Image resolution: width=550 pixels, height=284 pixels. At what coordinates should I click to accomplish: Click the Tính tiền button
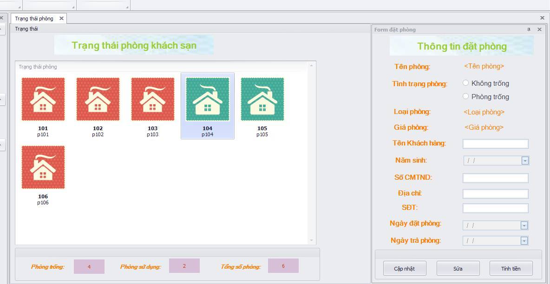pyautogui.click(x=511, y=268)
